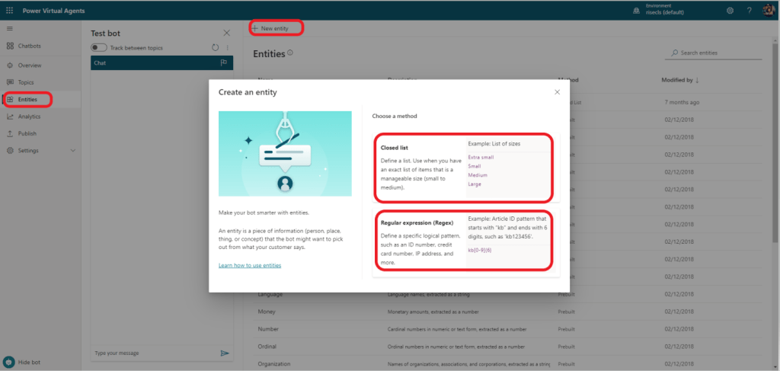Open the user profile avatar
Viewport: 780px width, 371px height.
click(x=768, y=10)
